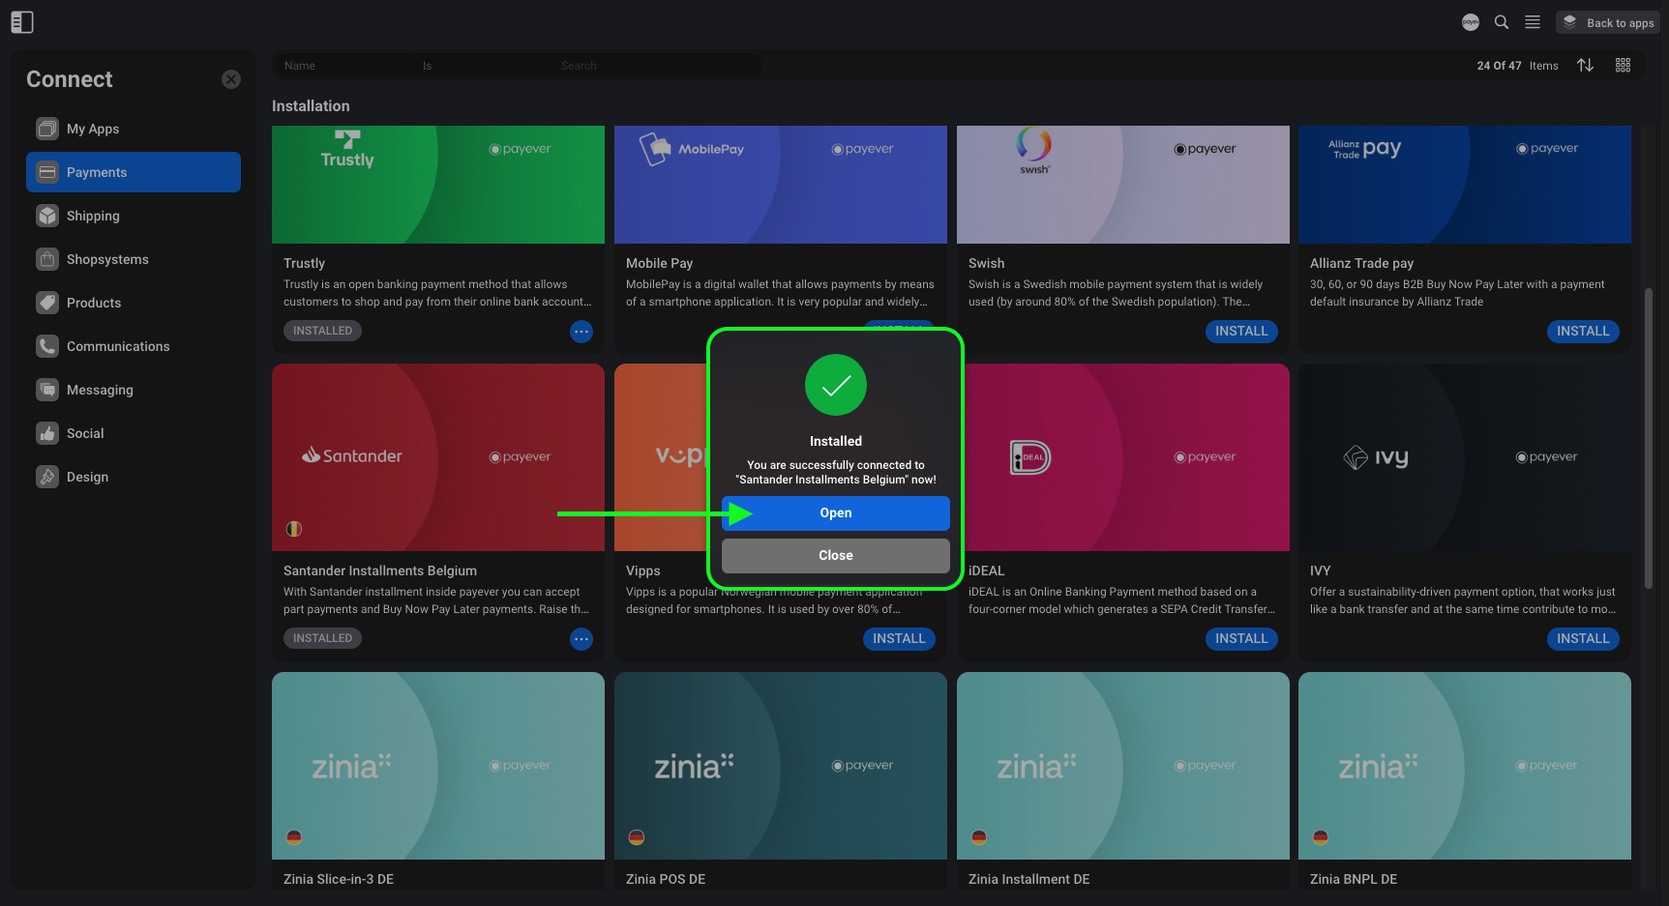Open Santander Installments Belgium from the dialog
Viewport: 1669px width, 906px height.
(835, 513)
